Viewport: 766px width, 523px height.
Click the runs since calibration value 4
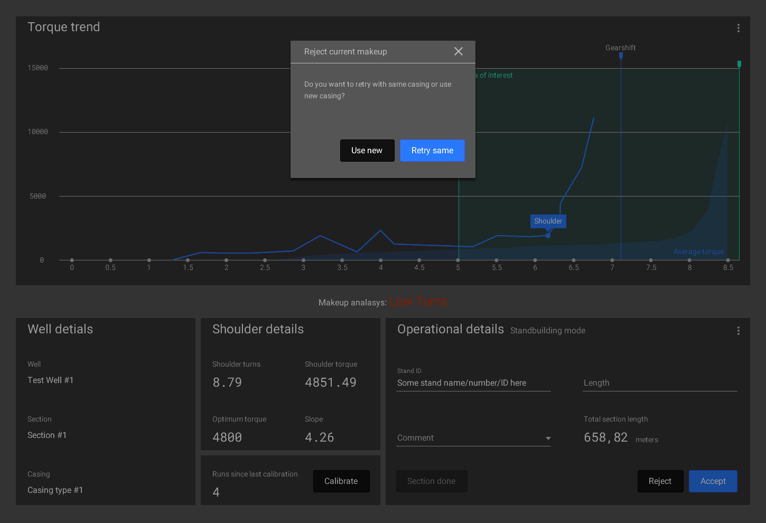(216, 492)
